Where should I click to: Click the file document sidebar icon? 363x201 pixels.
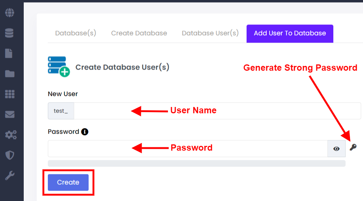point(9,53)
